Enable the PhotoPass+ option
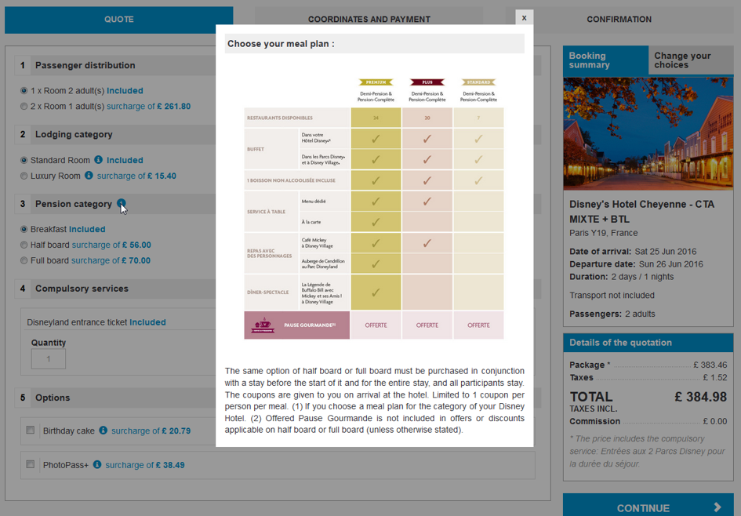Viewport: 741px width, 516px height. pyautogui.click(x=31, y=464)
